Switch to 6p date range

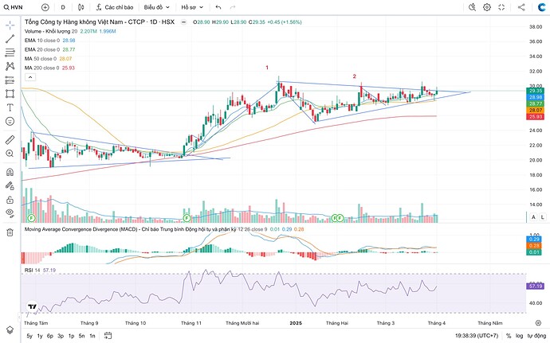50,336
